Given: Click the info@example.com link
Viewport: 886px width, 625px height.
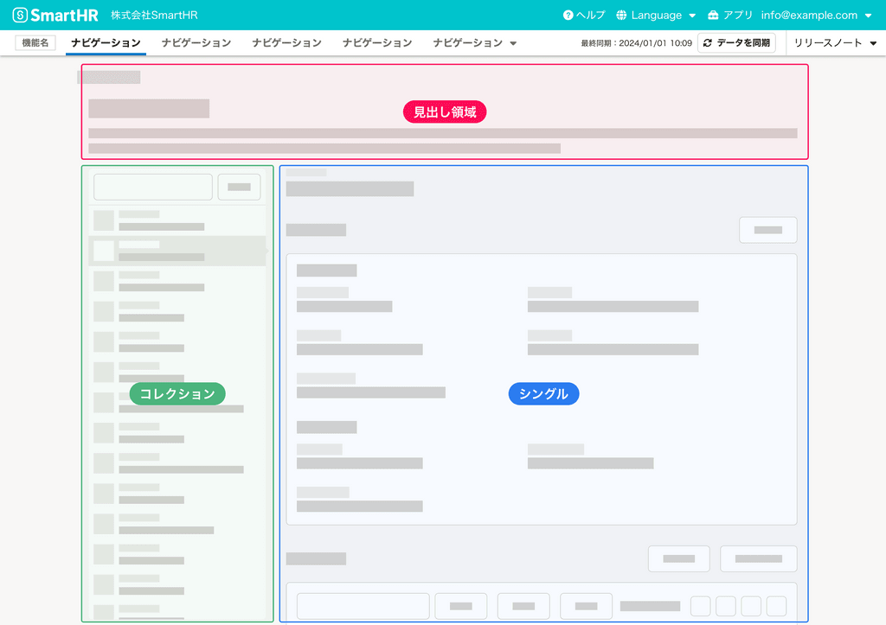Looking at the screenshot, I should 811,15.
